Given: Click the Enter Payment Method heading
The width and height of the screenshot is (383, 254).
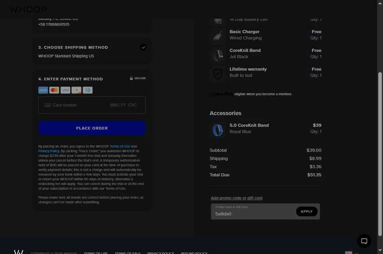Looking at the screenshot, I should [x=71, y=79].
